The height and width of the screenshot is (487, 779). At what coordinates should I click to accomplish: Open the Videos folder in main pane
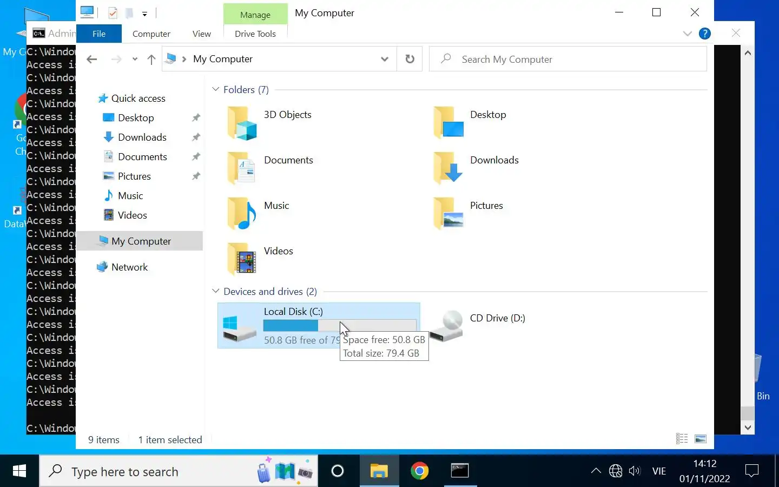242,259
